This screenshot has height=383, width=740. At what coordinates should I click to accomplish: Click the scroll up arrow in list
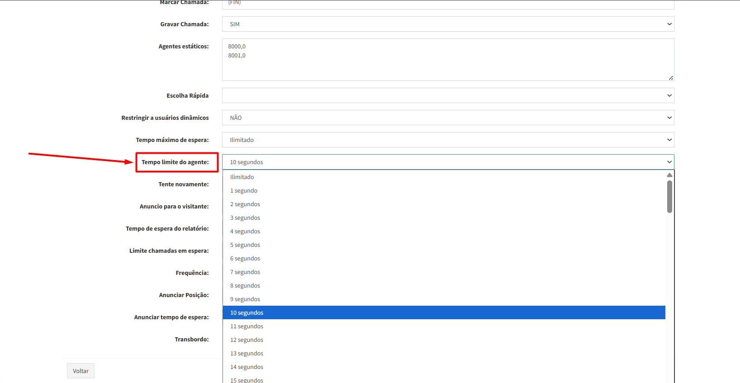click(669, 175)
